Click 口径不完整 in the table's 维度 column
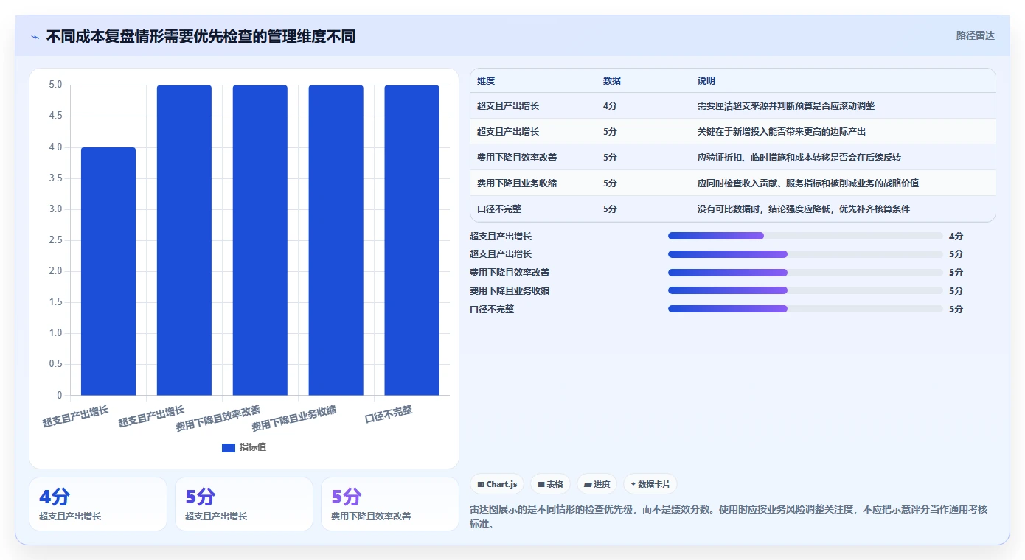Image resolution: width=1025 pixels, height=560 pixels. pos(499,209)
